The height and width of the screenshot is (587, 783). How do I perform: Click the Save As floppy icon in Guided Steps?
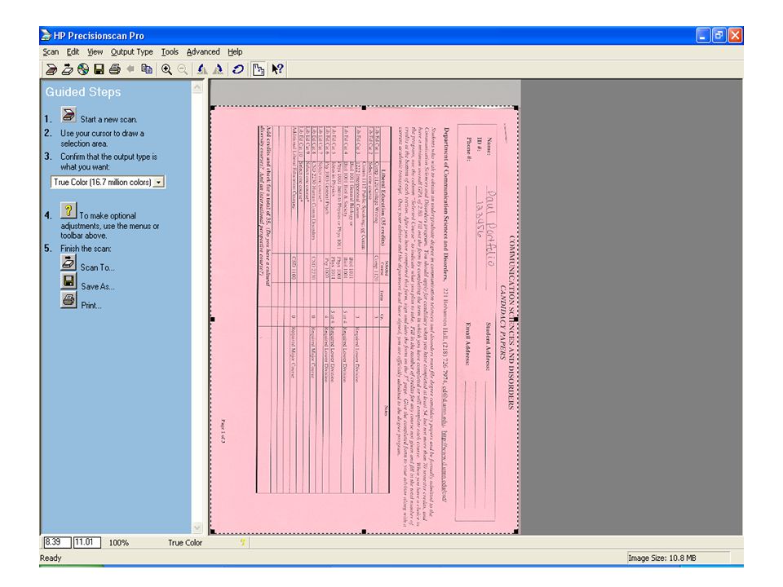click(x=69, y=281)
